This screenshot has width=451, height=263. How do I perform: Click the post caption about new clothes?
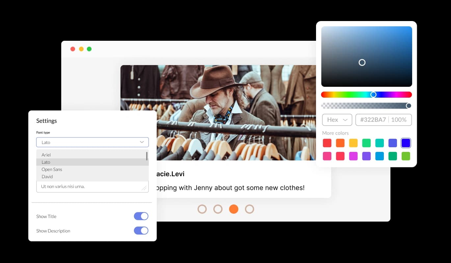[x=230, y=188]
